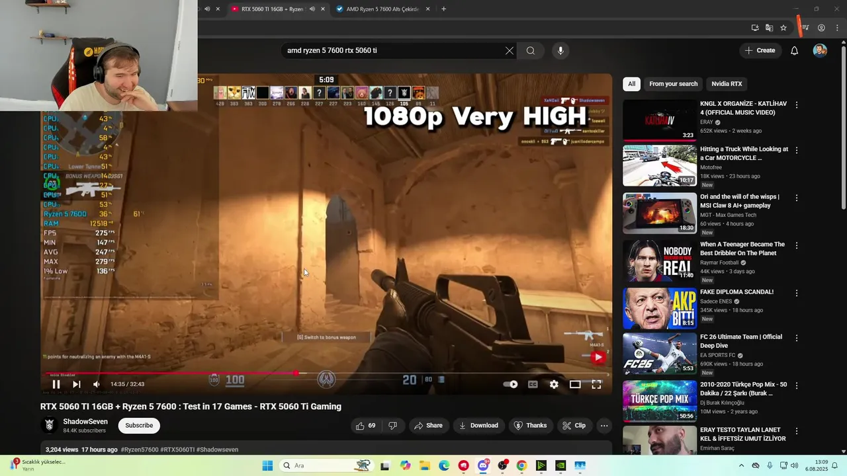Open FC 26 Ultimate Team video thumbnail
Screen dimensions: 847x476
(x=660, y=354)
